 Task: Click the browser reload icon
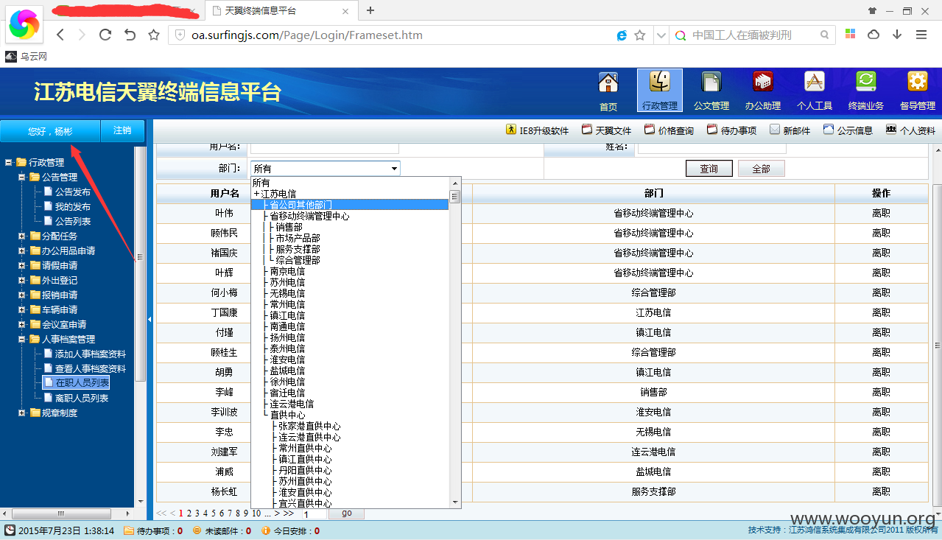pyautogui.click(x=105, y=35)
